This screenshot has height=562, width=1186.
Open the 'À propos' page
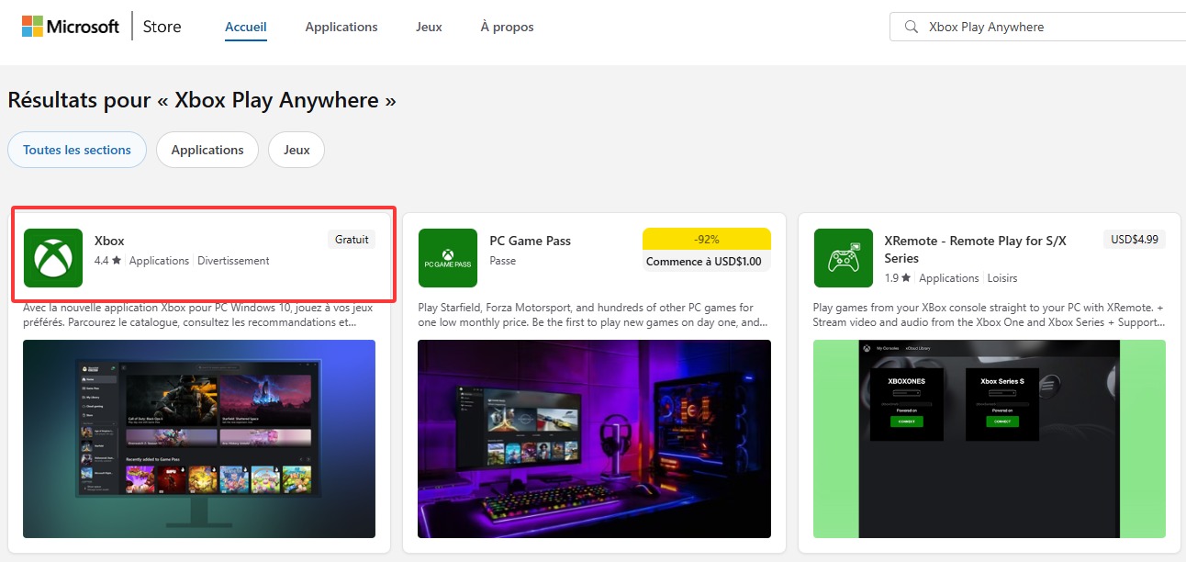coord(507,27)
